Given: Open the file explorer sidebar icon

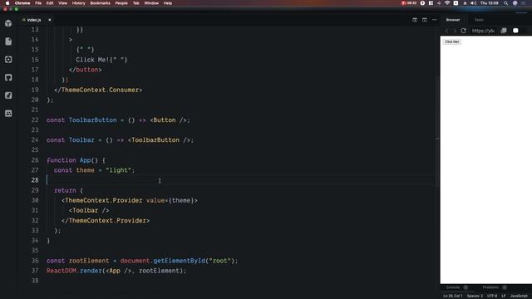Looking at the screenshot, I should click(8, 42).
